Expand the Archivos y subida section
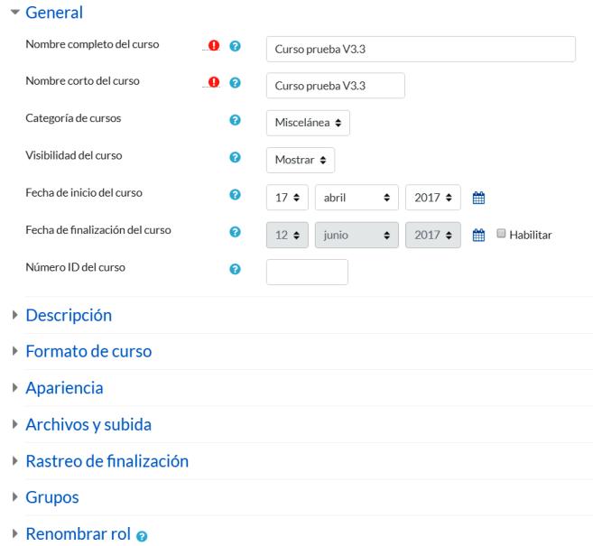Viewport: 593px width, 546px height. (88, 424)
